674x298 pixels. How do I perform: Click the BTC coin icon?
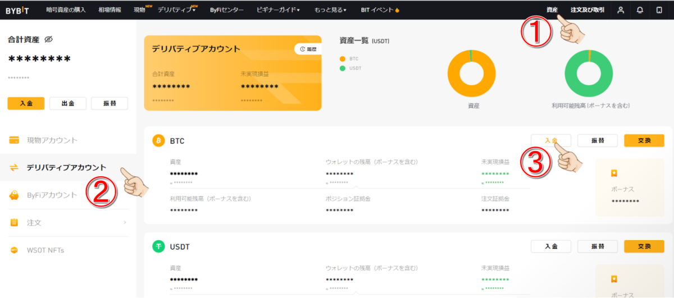point(158,140)
